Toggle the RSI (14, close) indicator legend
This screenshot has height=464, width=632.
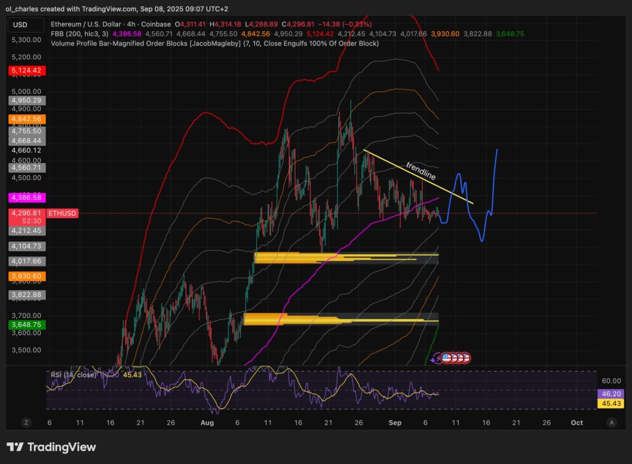(x=72, y=373)
